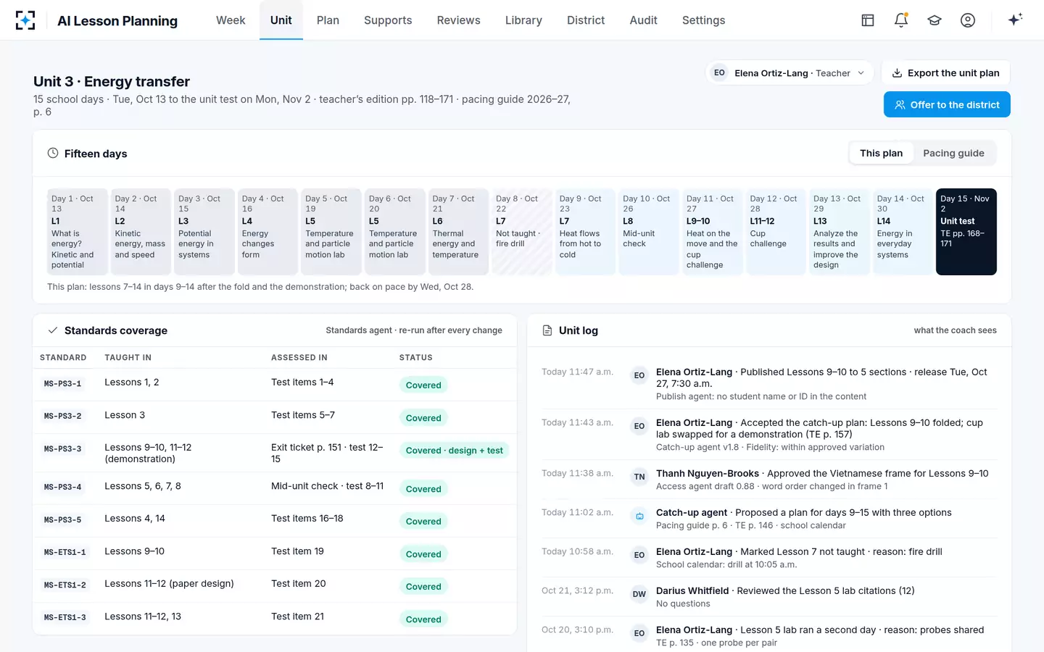Click the checkmark icon beside Standards coverage
This screenshot has height=652, width=1044.
click(x=53, y=330)
